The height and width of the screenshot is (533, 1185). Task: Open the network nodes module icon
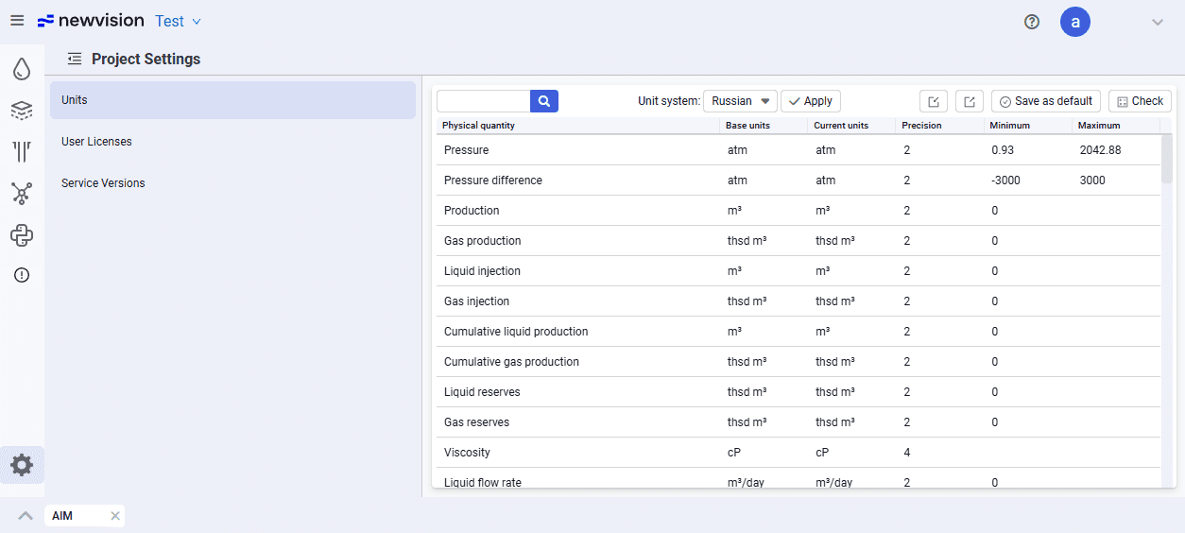(22, 194)
